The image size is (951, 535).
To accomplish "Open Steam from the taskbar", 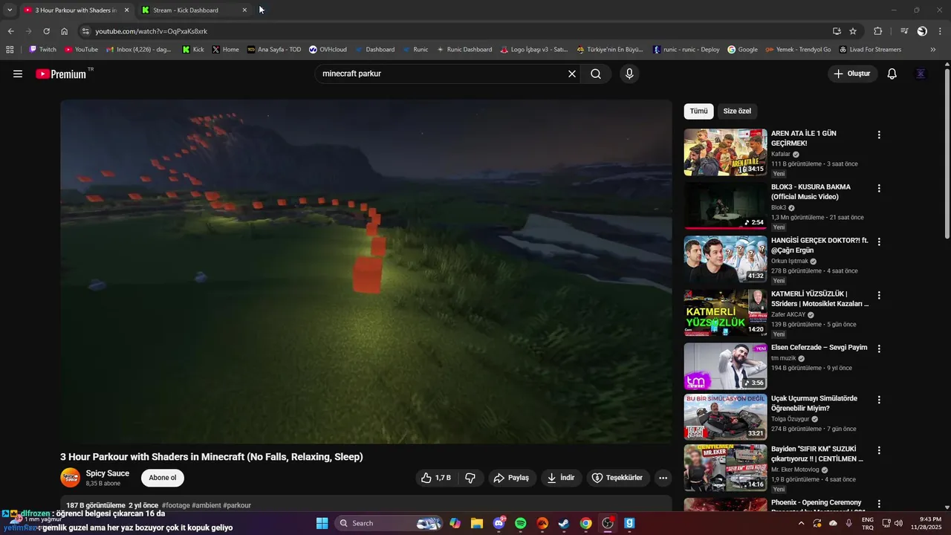I will click(x=564, y=523).
